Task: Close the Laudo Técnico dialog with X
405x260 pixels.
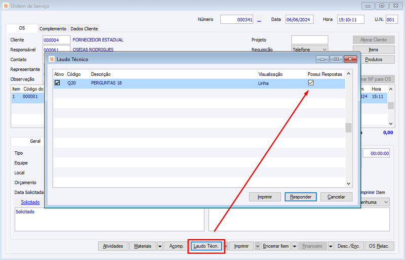Action: point(350,59)
